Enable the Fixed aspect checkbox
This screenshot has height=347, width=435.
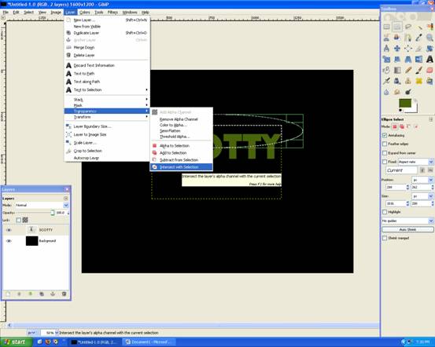click(385, 162)
